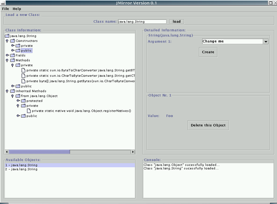The height and width of the screenshot is (204, 277).
Task: Click the file icon of the CharToByteConverter method
Action: [x=23, y=75]
